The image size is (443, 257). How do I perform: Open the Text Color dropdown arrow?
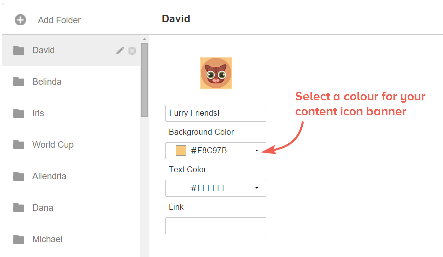coord(257,188)
